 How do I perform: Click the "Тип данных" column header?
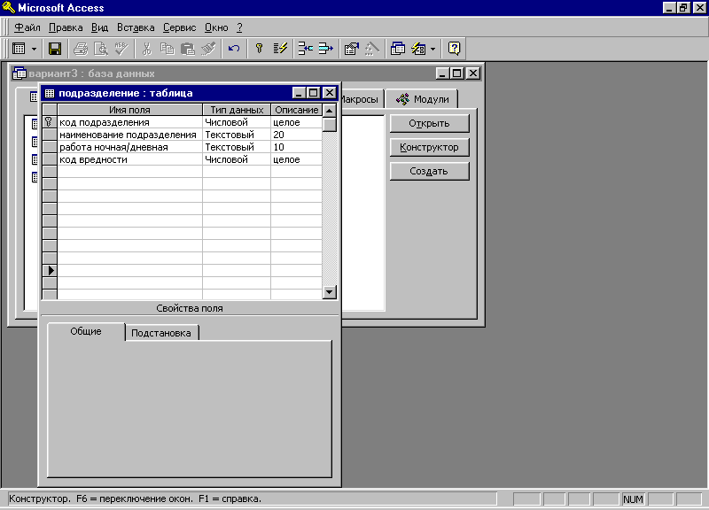point(237,110)
